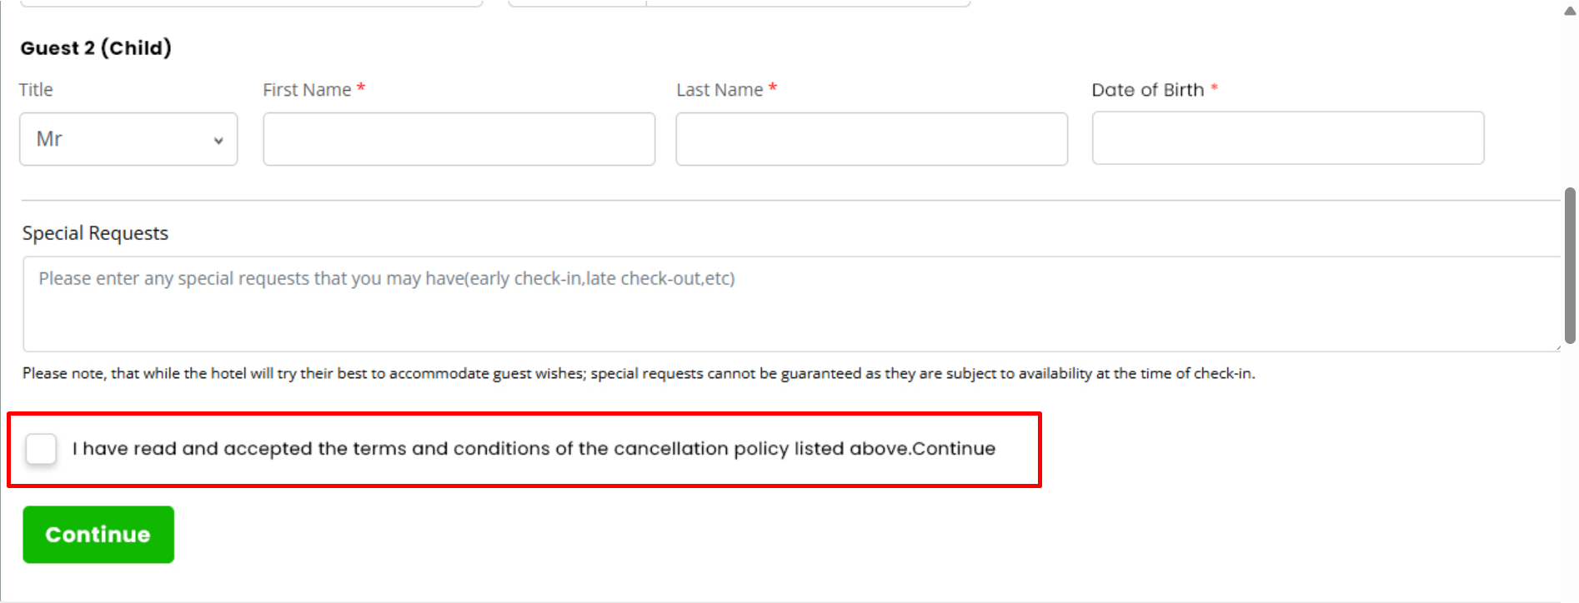Image resolution: width=1579 pixels, height=603 pixels.
Task: Focus the First Name input field
Action: [x=459, y=139]
